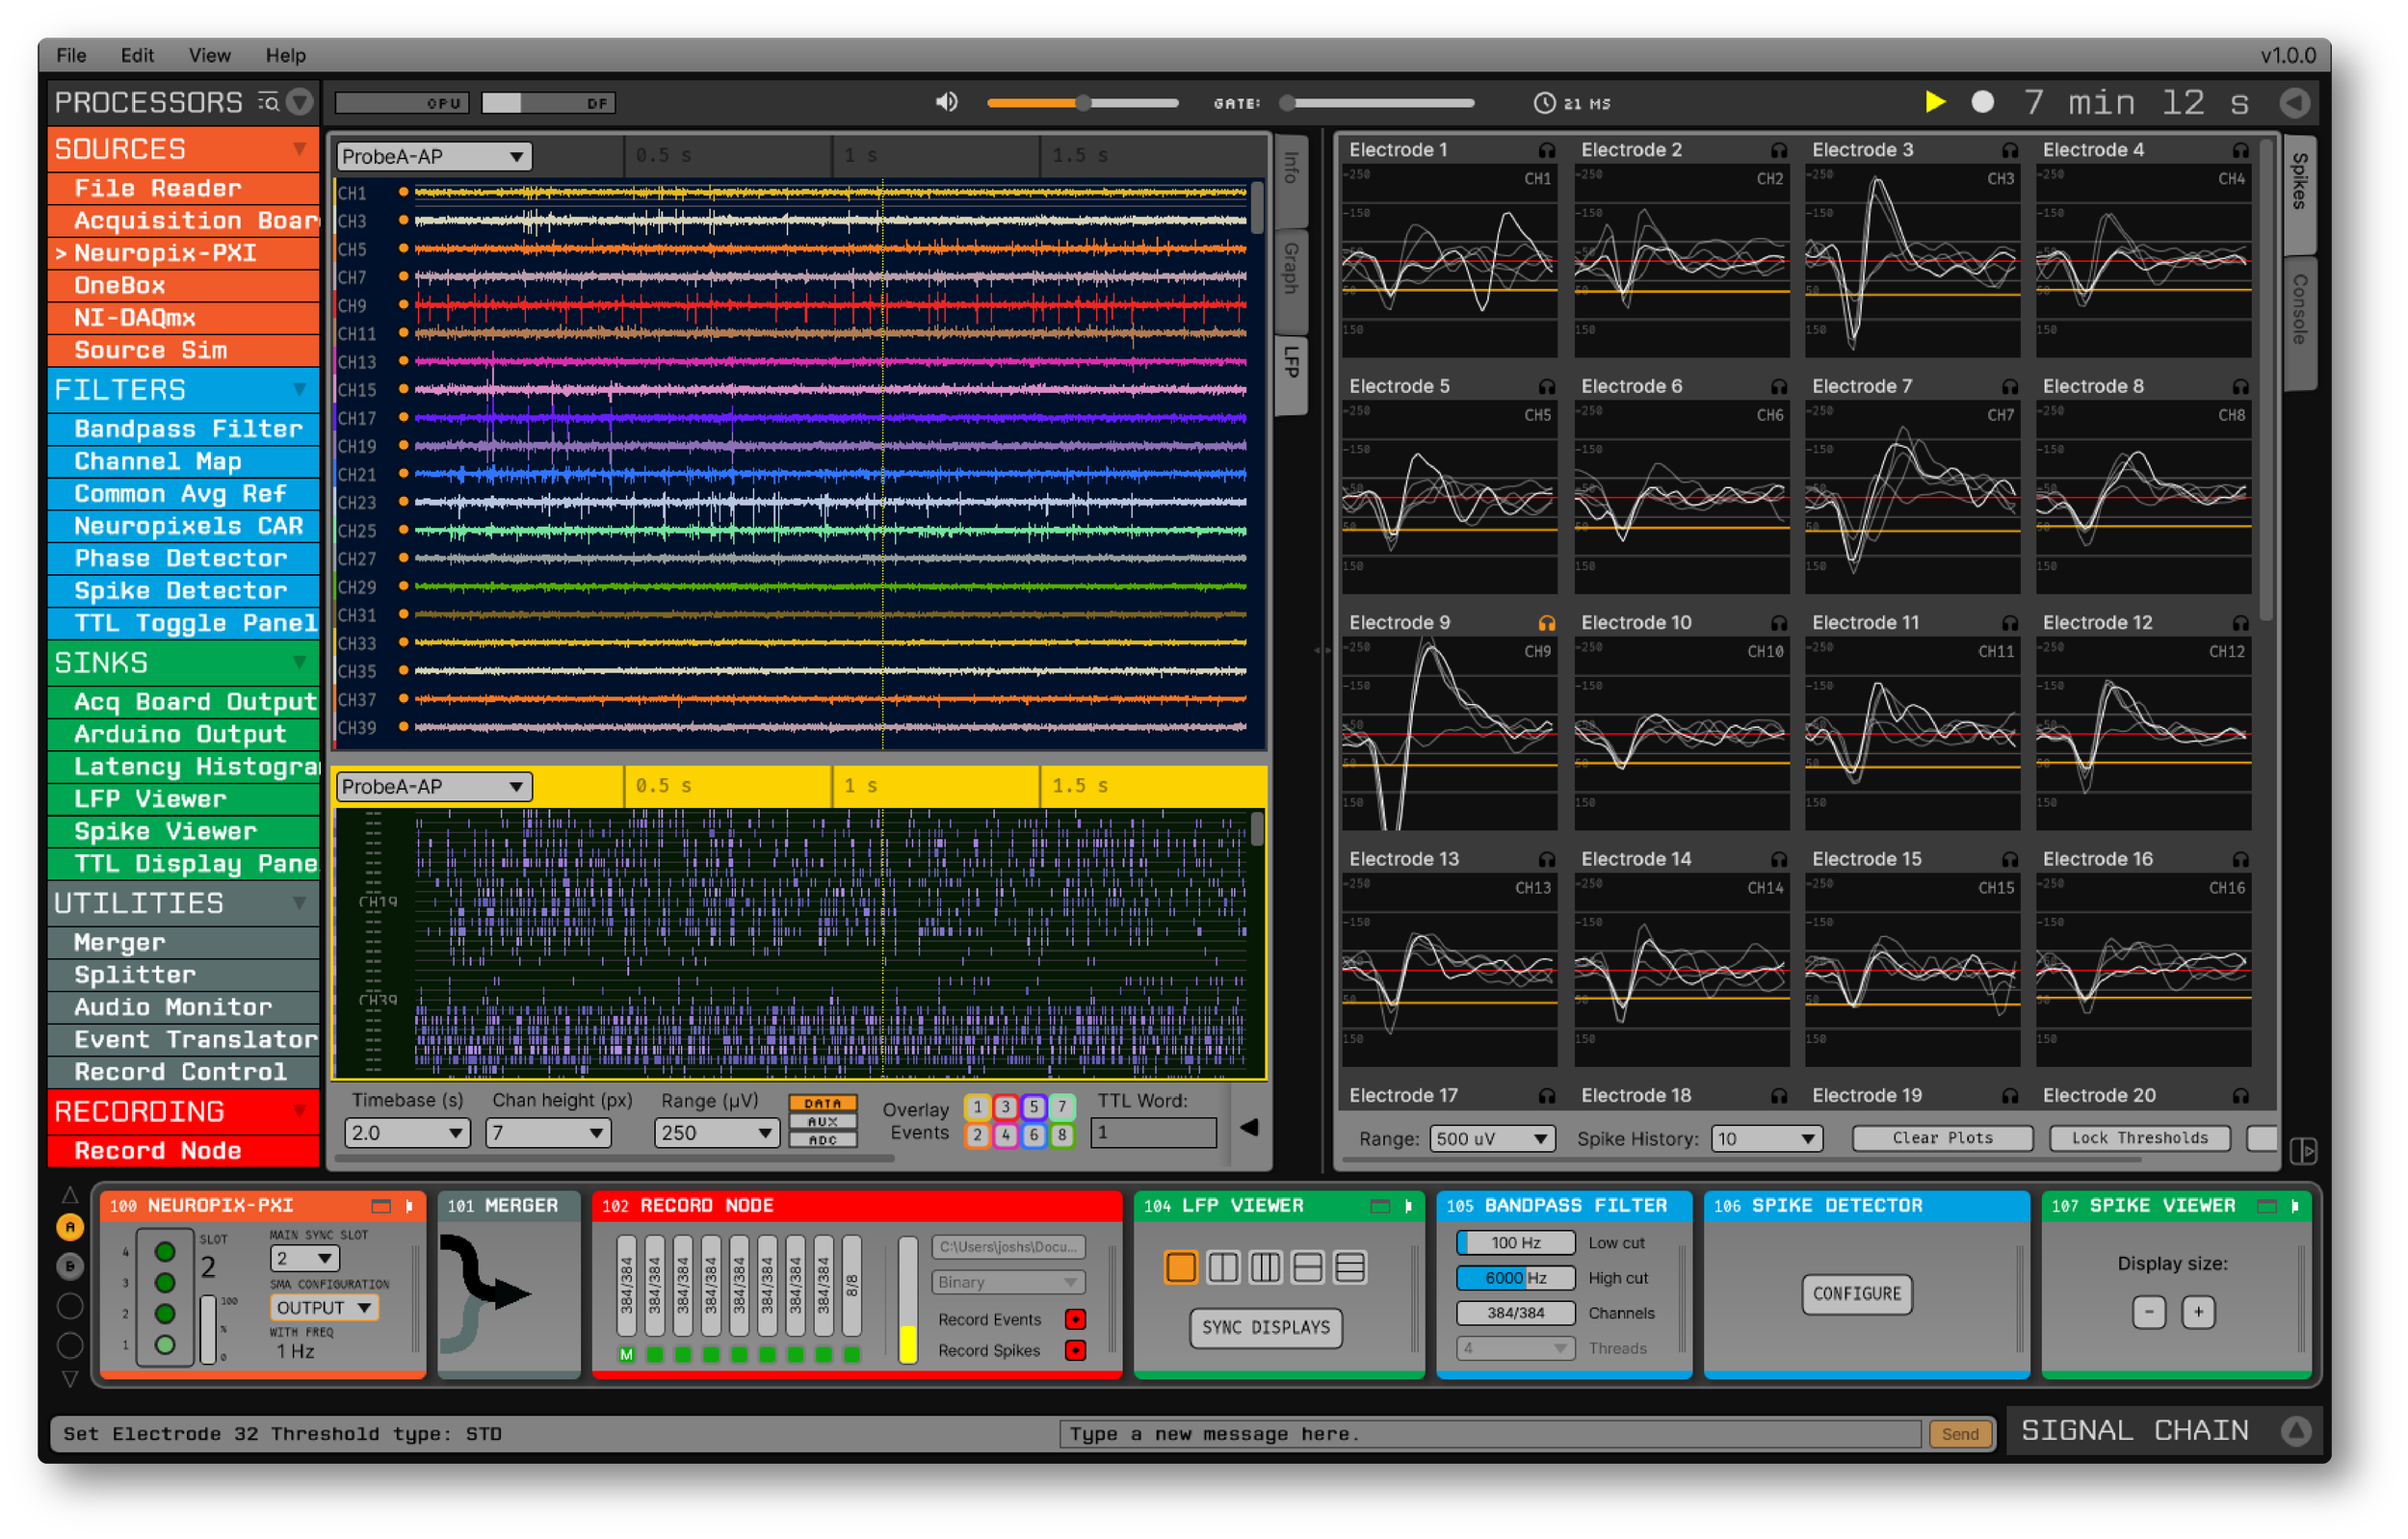Select the quad layout icon in LFP Viewer
The width and height of the screenshot is (2408, 1539).
(x=1307, y=1267)
